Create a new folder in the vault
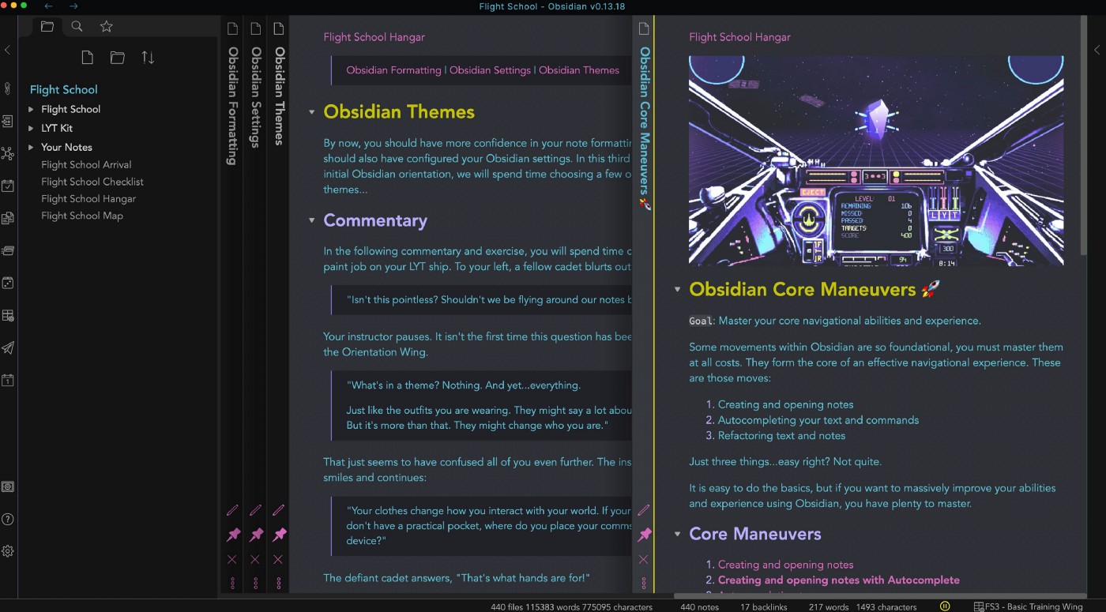Image resolution: width=1106 pixels, height=612 pixels. pyautogui.click(x=116, y=57)
